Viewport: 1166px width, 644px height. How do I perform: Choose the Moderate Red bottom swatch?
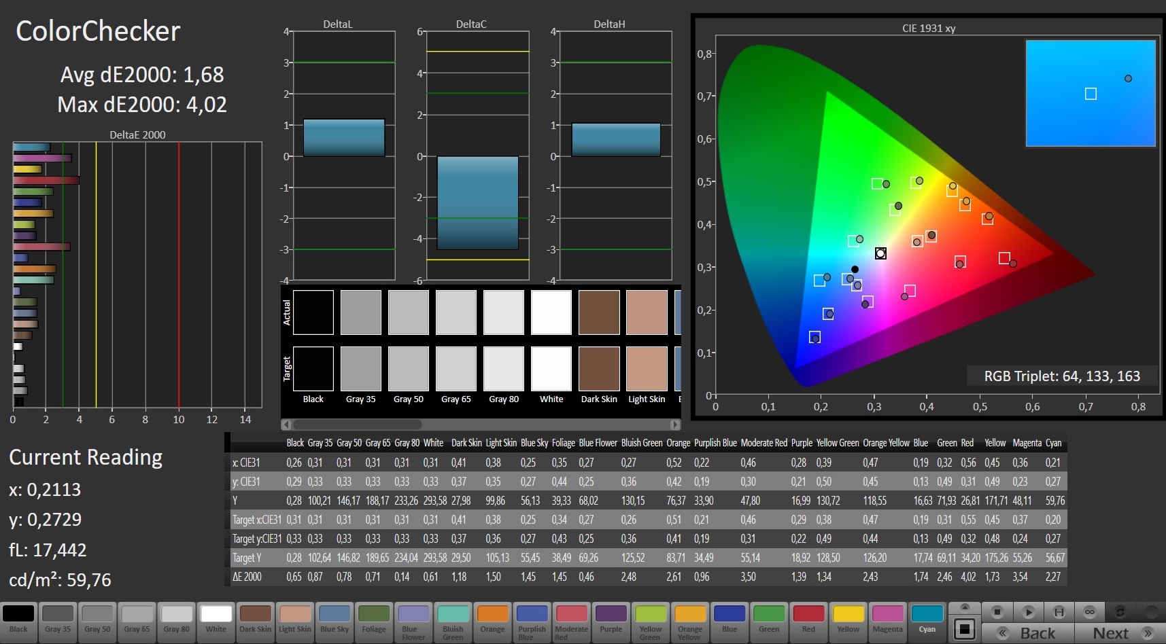point(571,622)
